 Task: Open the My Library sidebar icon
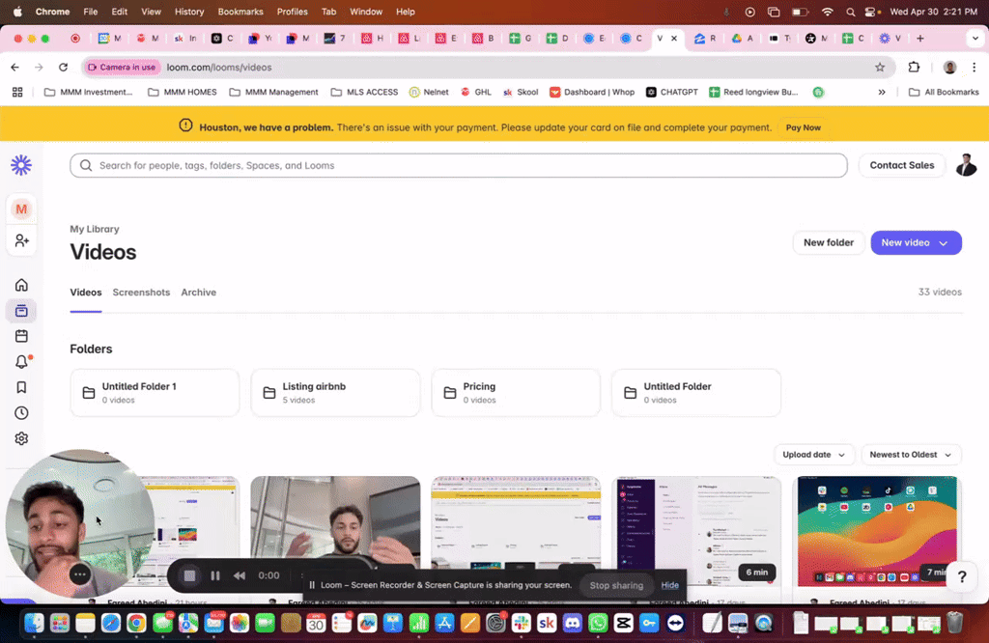coord(21,311)
